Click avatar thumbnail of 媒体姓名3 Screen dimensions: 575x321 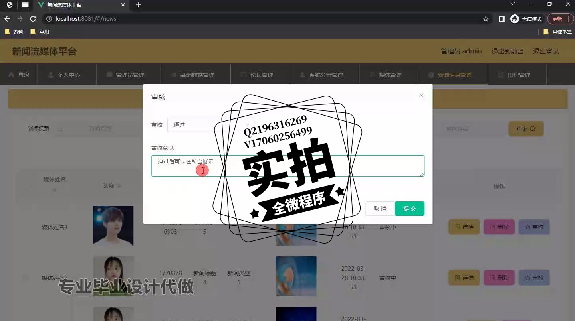coord(113,225)
